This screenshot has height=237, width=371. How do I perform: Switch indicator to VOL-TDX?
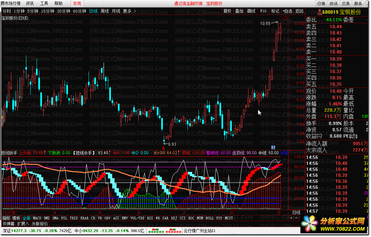pyautogui.click(x=137, y=218)
